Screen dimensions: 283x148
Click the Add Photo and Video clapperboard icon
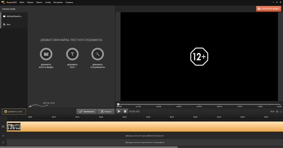coord(46,54)
